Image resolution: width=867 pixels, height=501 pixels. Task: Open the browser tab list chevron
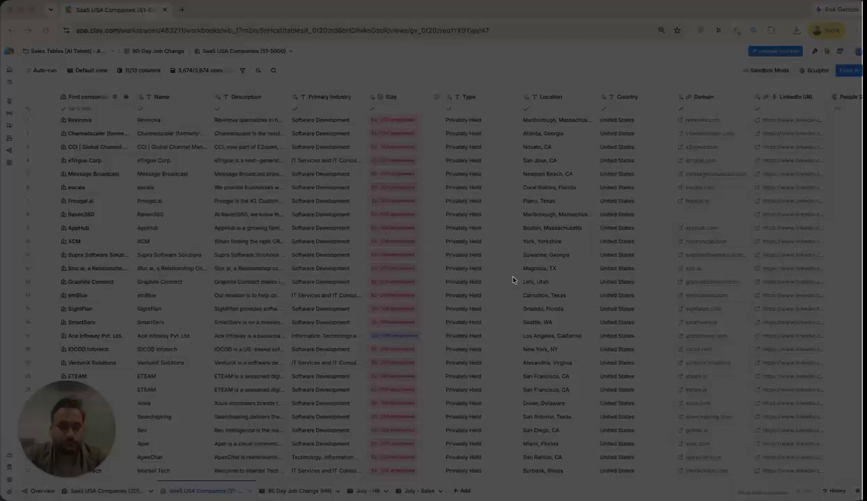pyautogui.click(x=51, y=10)
